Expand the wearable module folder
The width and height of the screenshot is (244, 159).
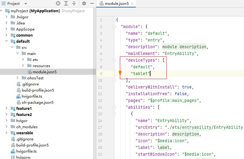6,133
